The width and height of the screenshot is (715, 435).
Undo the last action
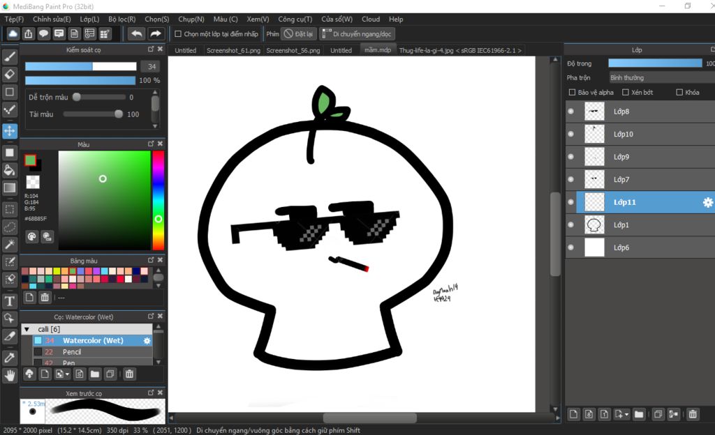tap(136, 33)
